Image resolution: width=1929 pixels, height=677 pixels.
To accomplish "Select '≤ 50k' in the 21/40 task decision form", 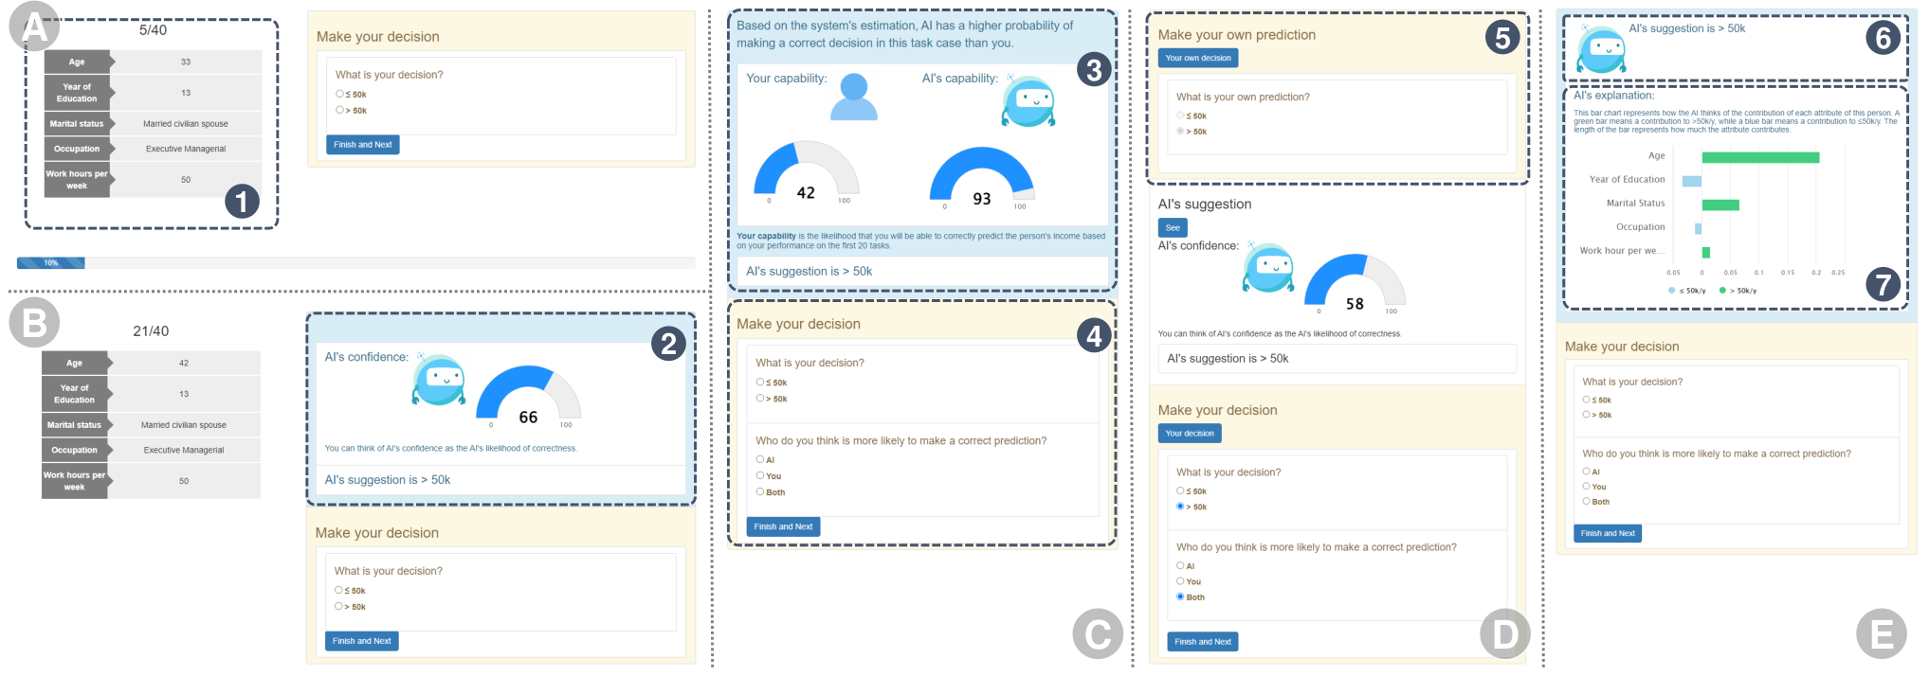I will pos(338,590).
